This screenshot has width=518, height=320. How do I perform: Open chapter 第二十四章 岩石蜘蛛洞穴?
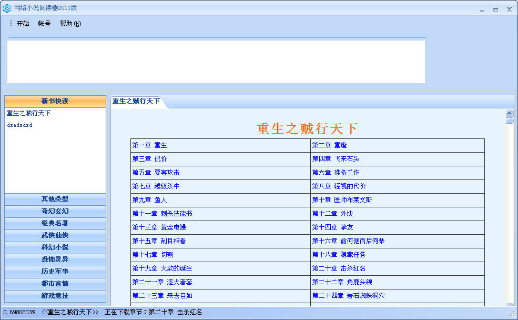coord(349,296)
